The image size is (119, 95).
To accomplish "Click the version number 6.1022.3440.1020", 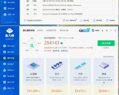I will point(10,22).
